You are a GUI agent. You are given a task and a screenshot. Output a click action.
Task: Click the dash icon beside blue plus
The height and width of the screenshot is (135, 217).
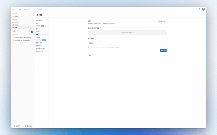coord(29,32)
